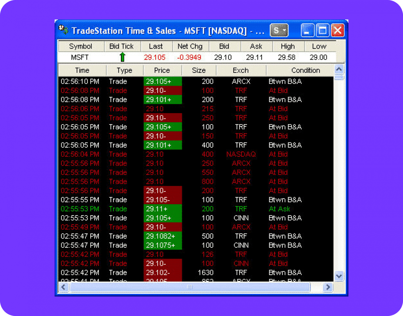This screenshot has width=403, height=316.
Task: Click the NASDAQ exchange cell
Action: [x=241, y=154]
